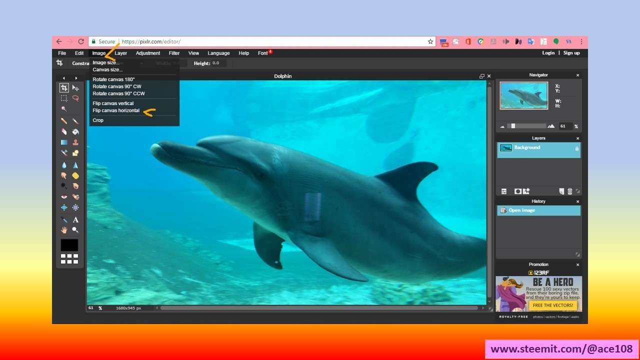Click the Login link
This screenshot has width=640, height=360.
point(548,53)
